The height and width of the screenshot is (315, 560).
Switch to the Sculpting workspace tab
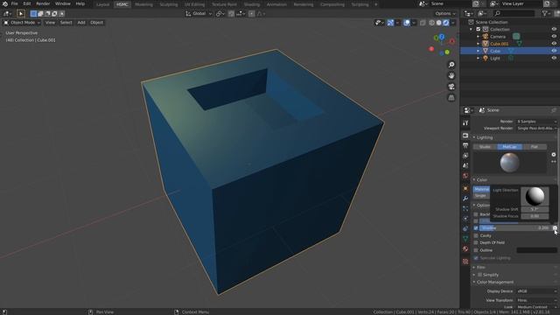click(169, 4)
